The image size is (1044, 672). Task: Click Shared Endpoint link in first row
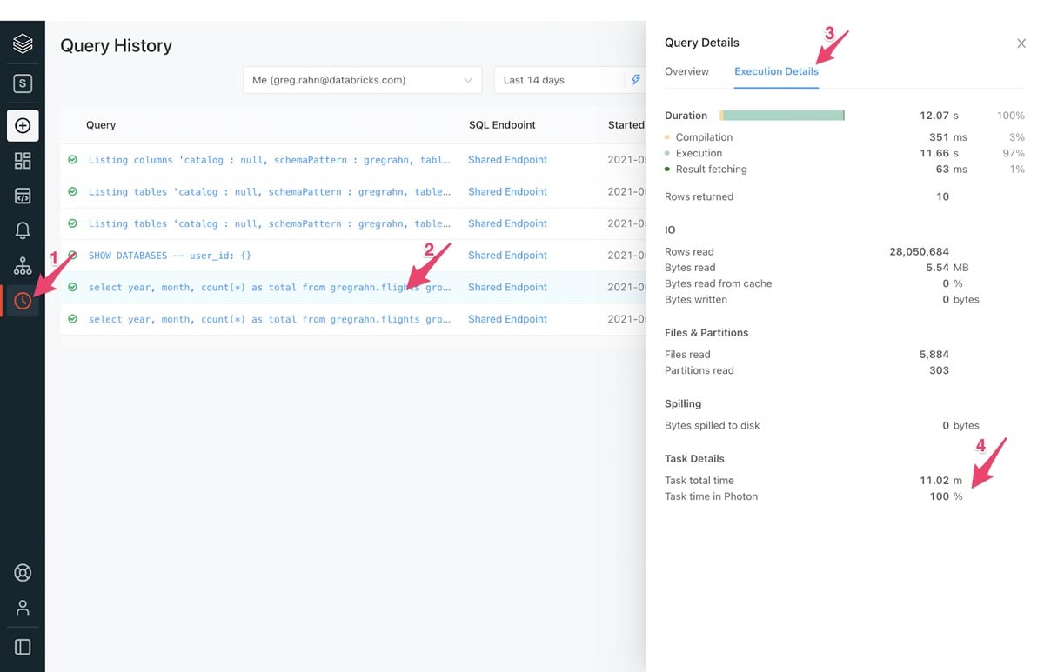pyautogui.click(x=507, y=160)
